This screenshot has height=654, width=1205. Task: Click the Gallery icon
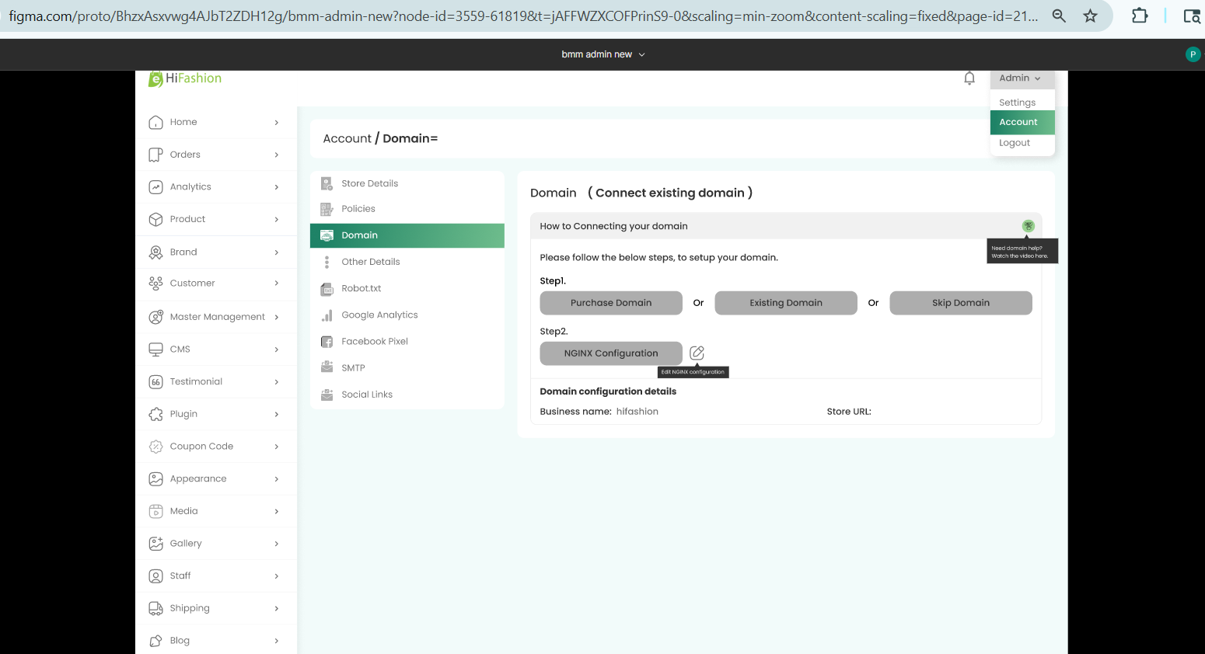(x=155, y=544)
